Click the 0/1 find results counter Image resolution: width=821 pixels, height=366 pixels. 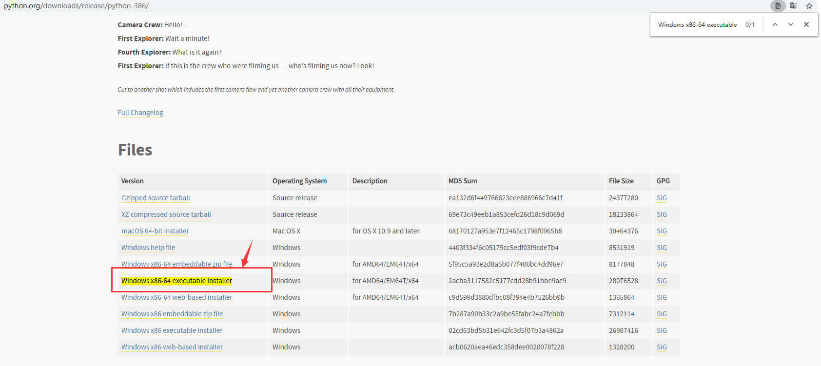click(750, 24)
